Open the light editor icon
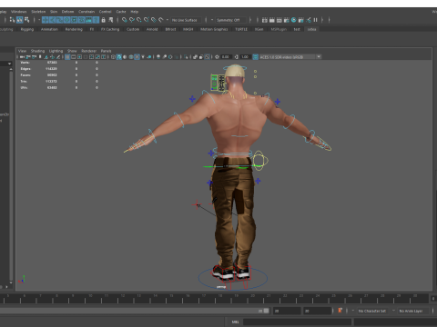This screenshot has height=327, width=437. click(309, 20)
